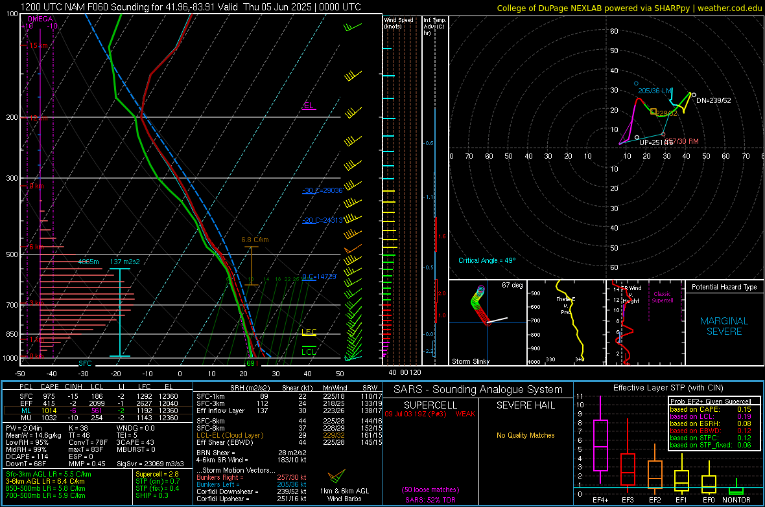
Task: Select the EFF parcel row
Action: (98, 403)
